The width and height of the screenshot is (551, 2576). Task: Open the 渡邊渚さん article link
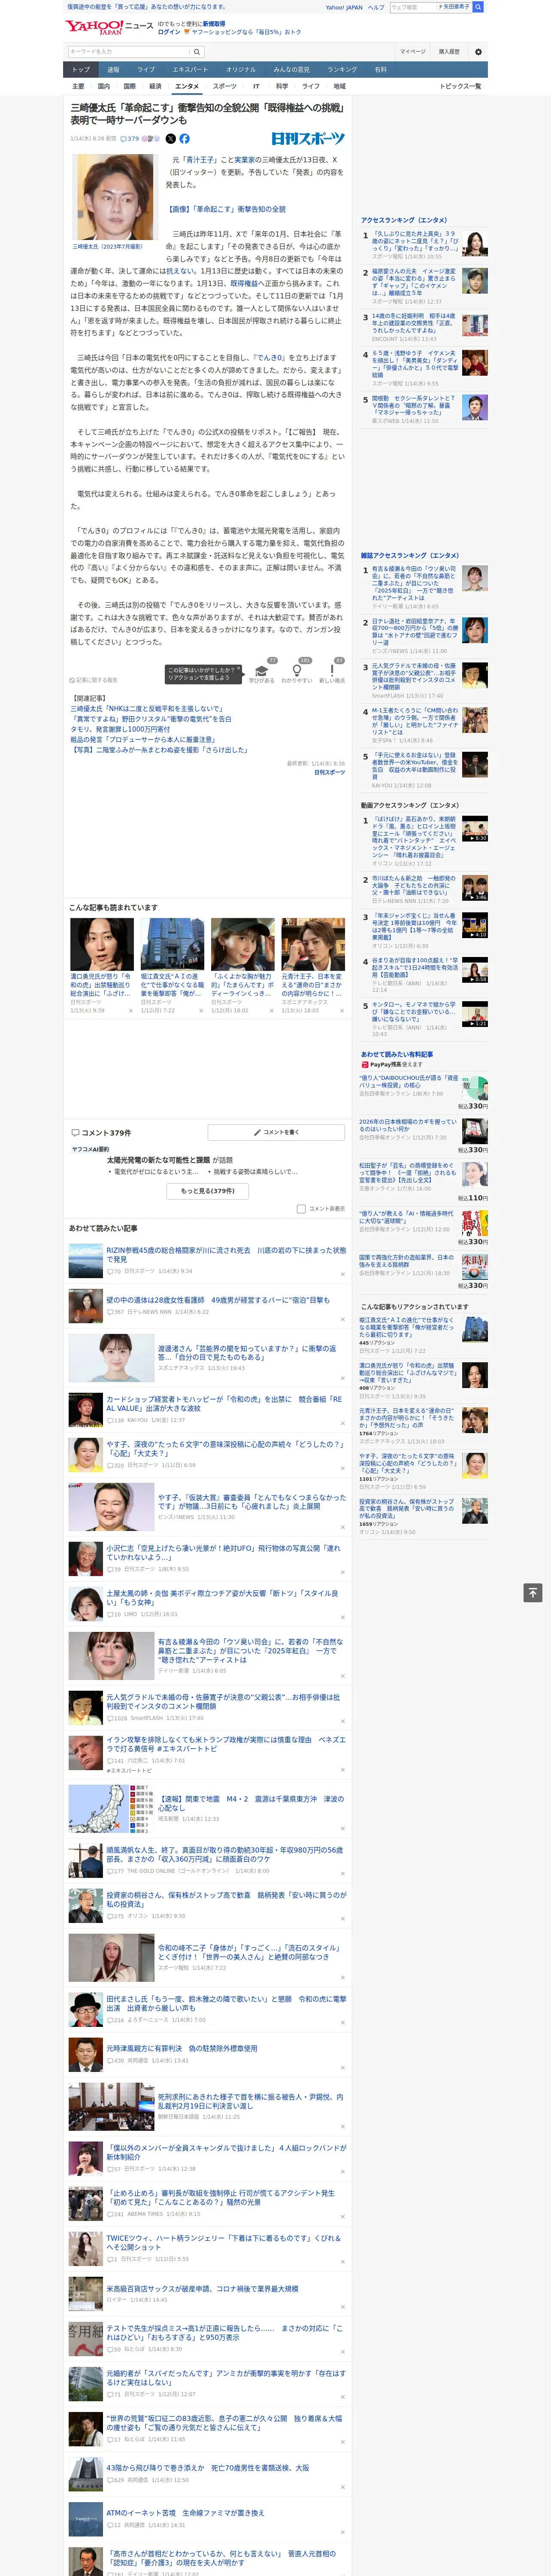247,1352
